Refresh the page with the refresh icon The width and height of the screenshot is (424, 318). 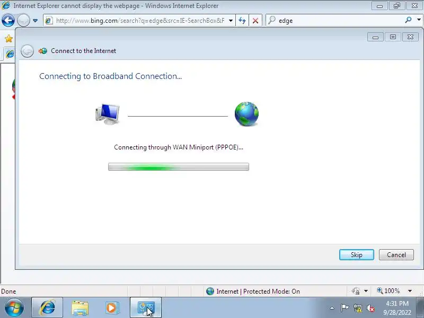point(242,21)
